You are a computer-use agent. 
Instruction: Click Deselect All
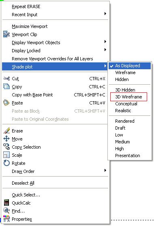click(x=23, y=183)
